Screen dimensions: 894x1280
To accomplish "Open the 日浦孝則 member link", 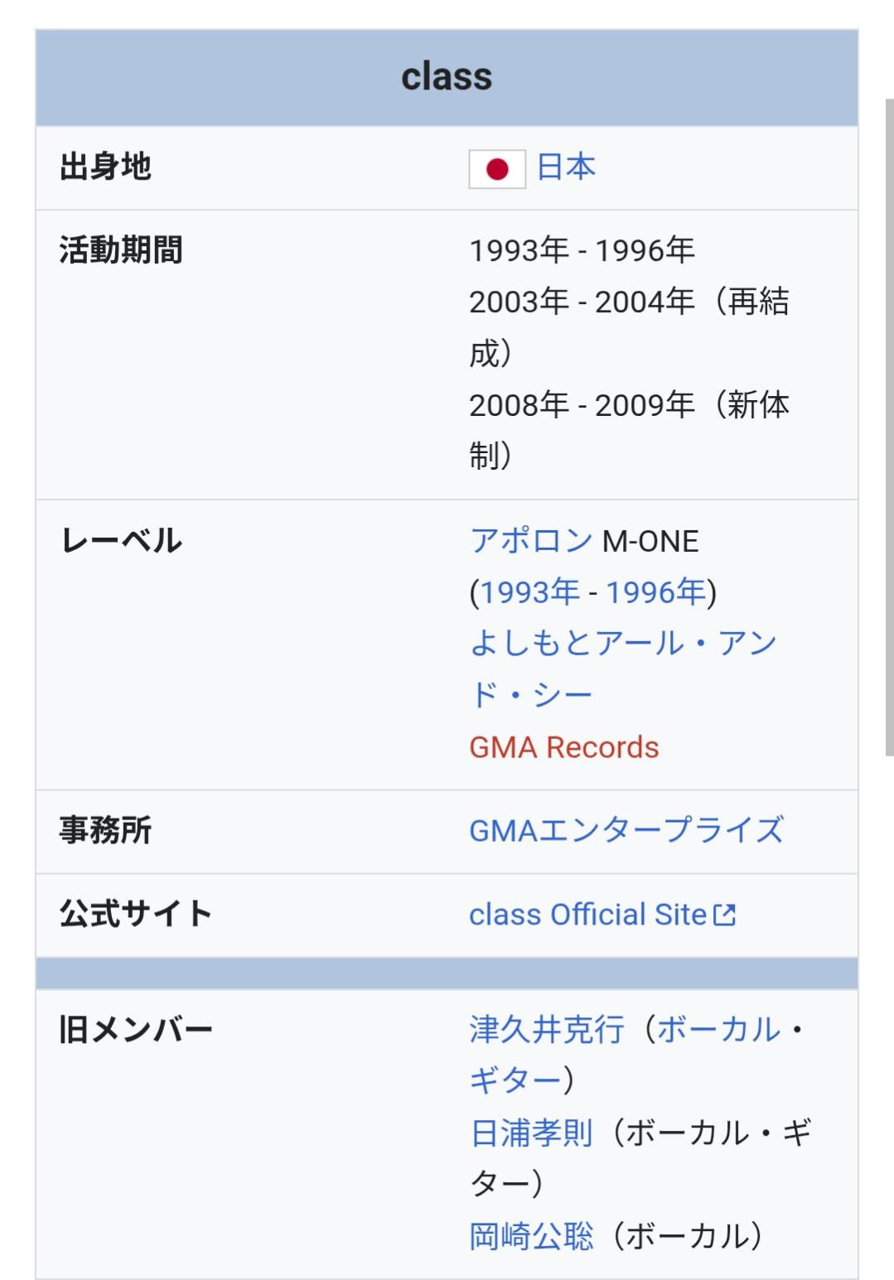I will click(531, 1133).
